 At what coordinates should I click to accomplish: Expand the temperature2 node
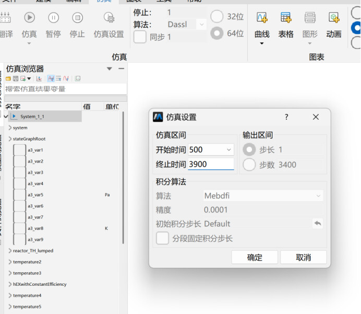[10, 262]
